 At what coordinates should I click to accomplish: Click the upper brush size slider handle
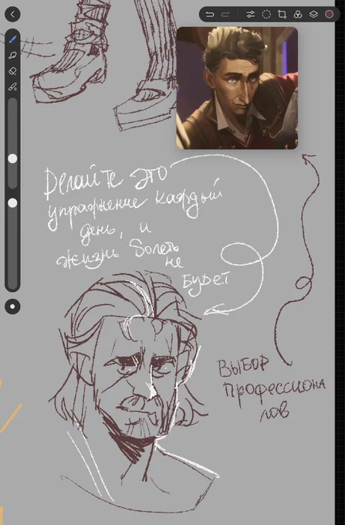coord(12,159)
